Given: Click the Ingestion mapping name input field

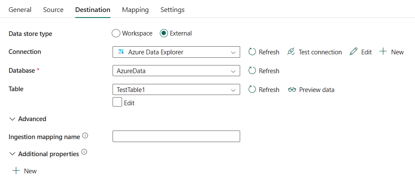Looking at the screenshot, I should tap(176, 137).
